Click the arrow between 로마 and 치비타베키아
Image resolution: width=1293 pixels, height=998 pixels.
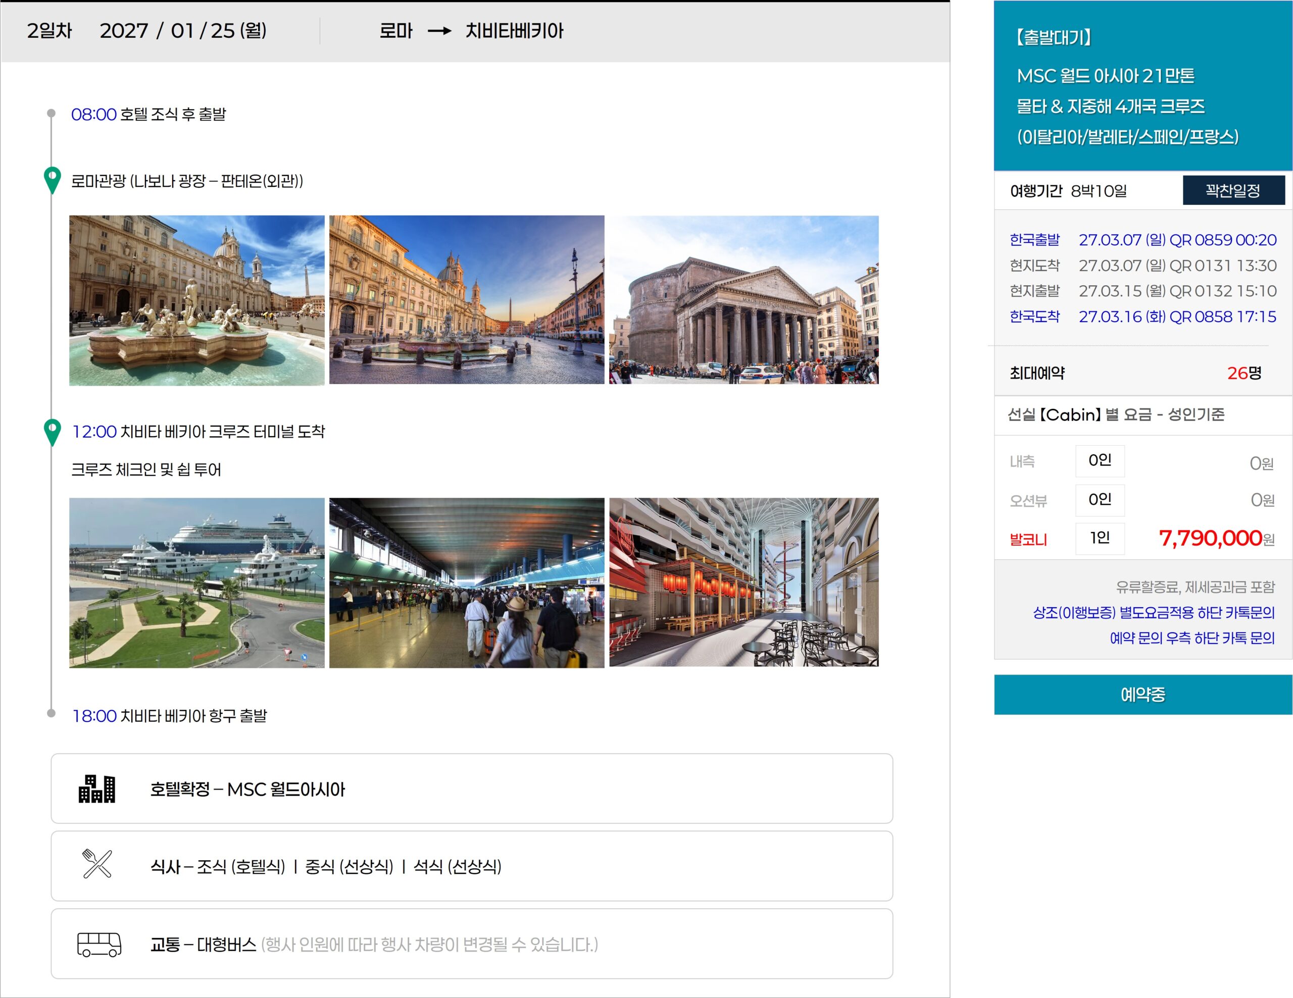coord(439,31)
